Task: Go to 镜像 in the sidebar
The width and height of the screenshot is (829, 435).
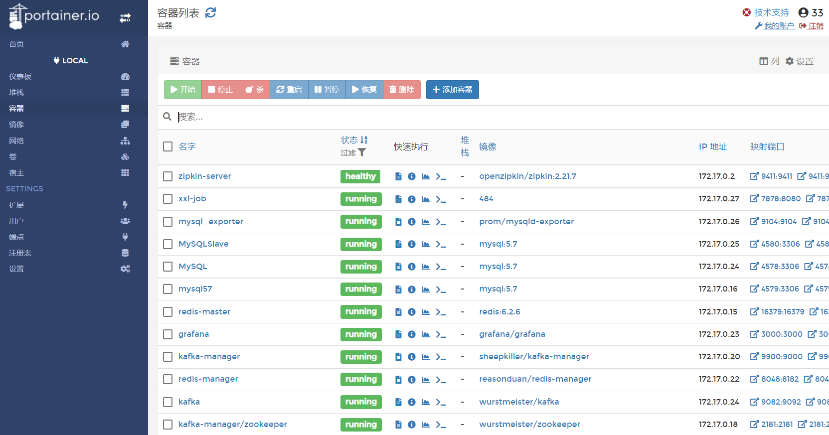Action: pyautogui.click(x=16, y=125)
